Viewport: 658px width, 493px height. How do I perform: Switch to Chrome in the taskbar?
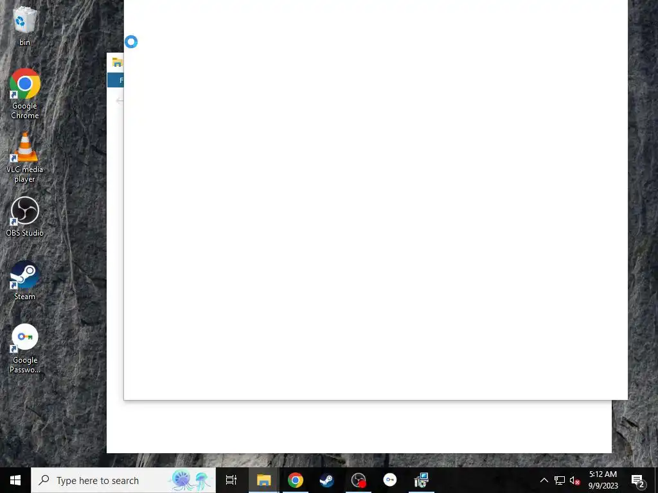click(296, 480)
